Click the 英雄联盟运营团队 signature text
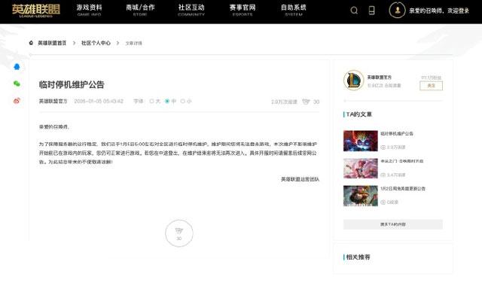Viewport: 482px width, 289px height. tap(300, 179)
